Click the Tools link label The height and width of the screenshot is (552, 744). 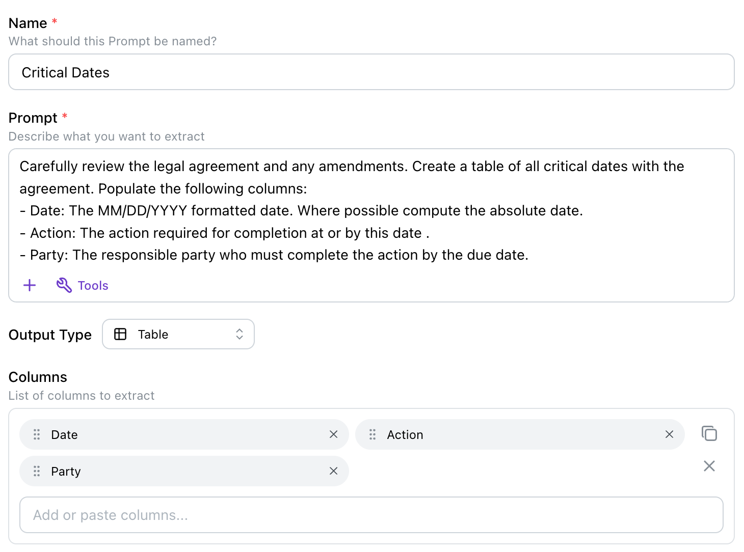pyautogui.click(x=93, y=286)
